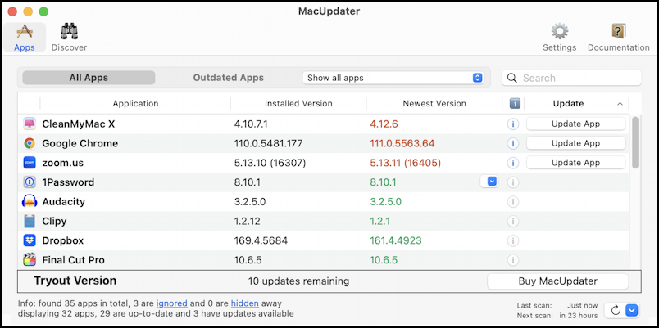Click Update App for zoom.us
The image size is (659, 328).
tap(575, 162)
